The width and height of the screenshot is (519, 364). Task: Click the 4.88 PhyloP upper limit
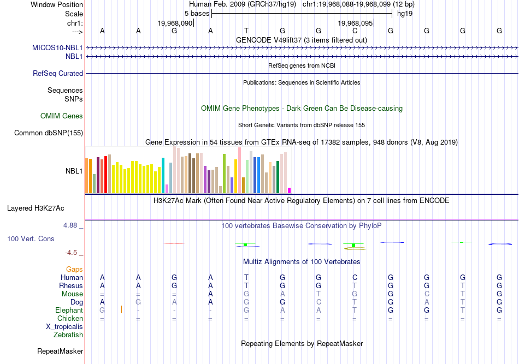click(70, 225)
